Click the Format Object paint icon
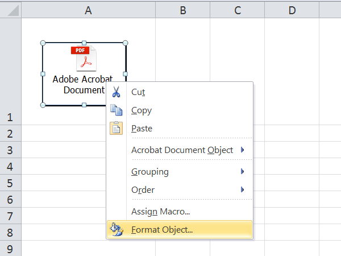Screen dimensions: 341x256 (x=117, y=230)
